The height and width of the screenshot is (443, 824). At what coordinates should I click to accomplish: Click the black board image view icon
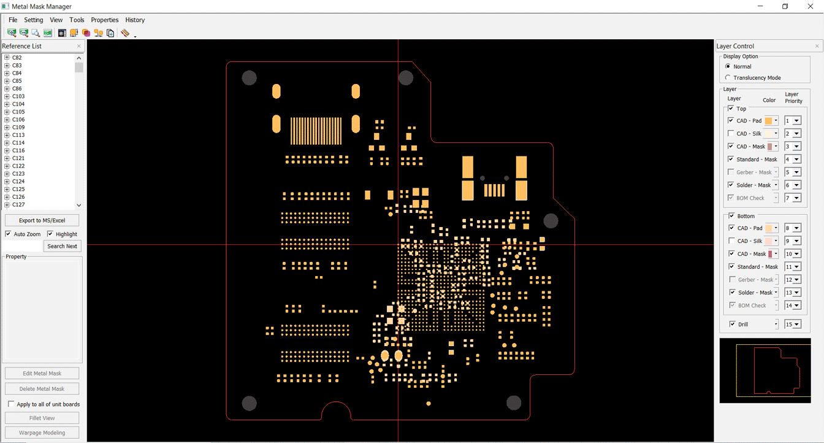[x=63, y=33]
